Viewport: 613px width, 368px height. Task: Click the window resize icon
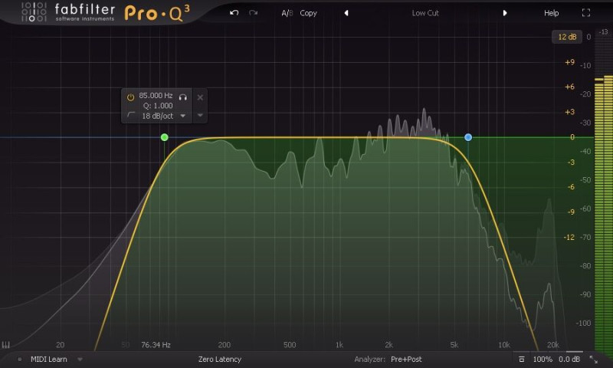[x=593, y=359]
